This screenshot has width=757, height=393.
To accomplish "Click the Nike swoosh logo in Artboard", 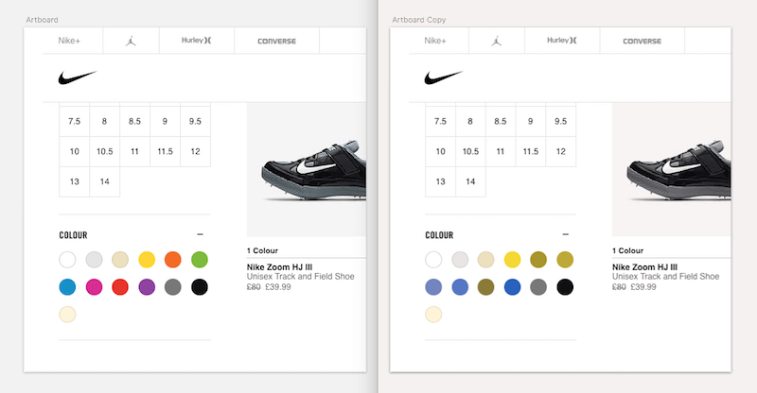I will coord(78,77).
